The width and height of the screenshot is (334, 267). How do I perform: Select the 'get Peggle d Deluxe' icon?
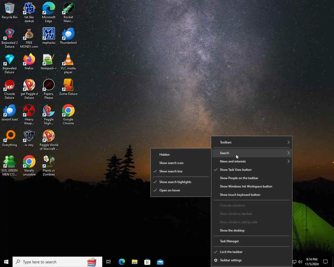[x=29, y=89]
